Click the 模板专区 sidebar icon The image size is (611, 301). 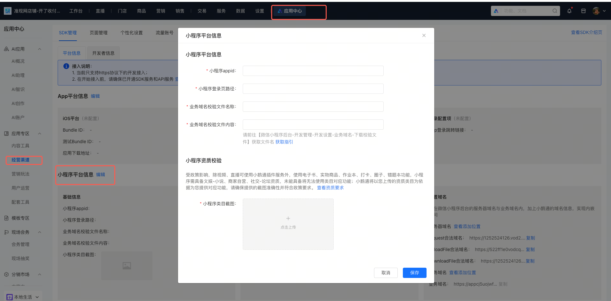coord(6,218)
